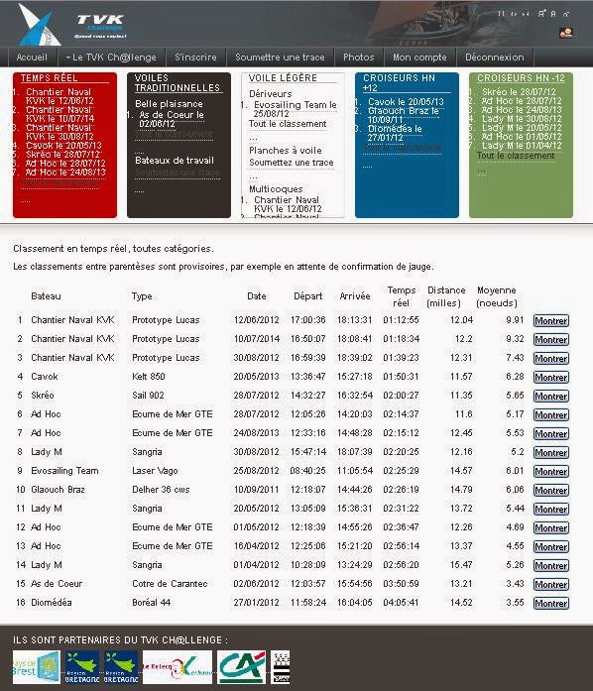Click Montrer for Ad Hoc 01/05/2012
The height and width of the screenshot is (691, 593).
551,528
